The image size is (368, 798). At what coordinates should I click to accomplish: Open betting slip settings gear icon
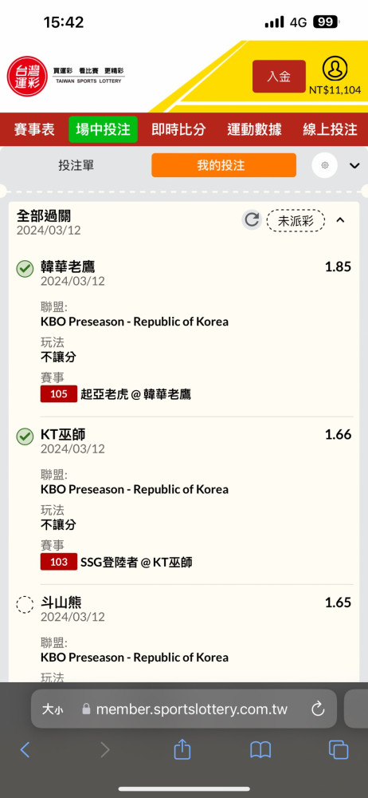point(325,165)
